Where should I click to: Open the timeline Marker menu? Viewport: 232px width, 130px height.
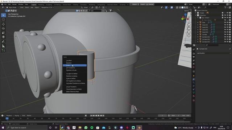coord(29,116)
